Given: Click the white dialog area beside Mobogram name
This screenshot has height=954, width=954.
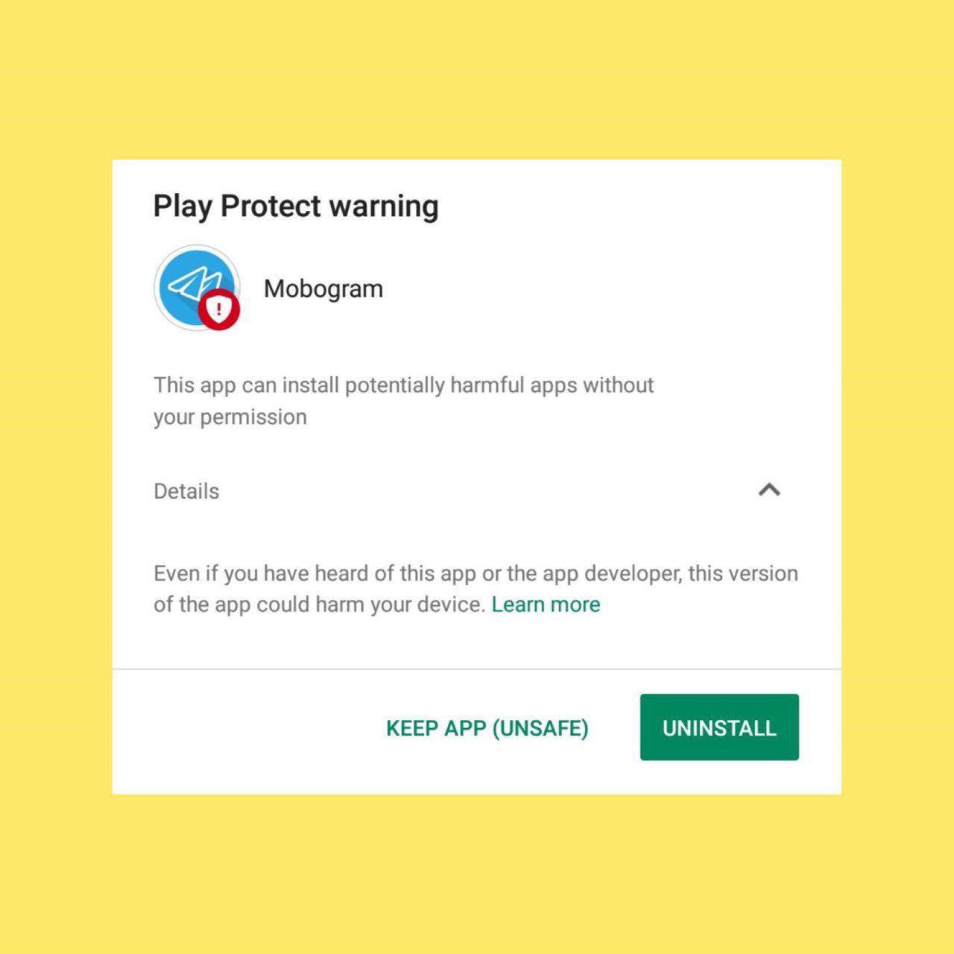Looking at the screenshot, I should (x=596, y=288).
